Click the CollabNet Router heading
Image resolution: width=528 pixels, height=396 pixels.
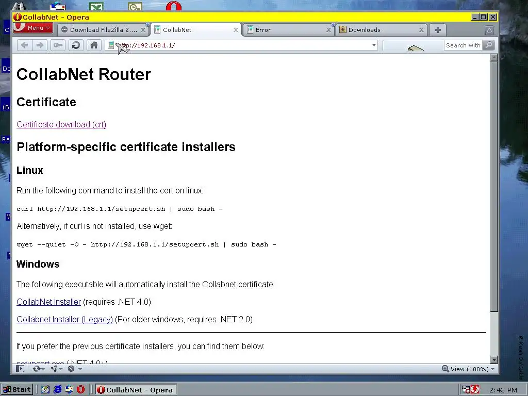84,74
